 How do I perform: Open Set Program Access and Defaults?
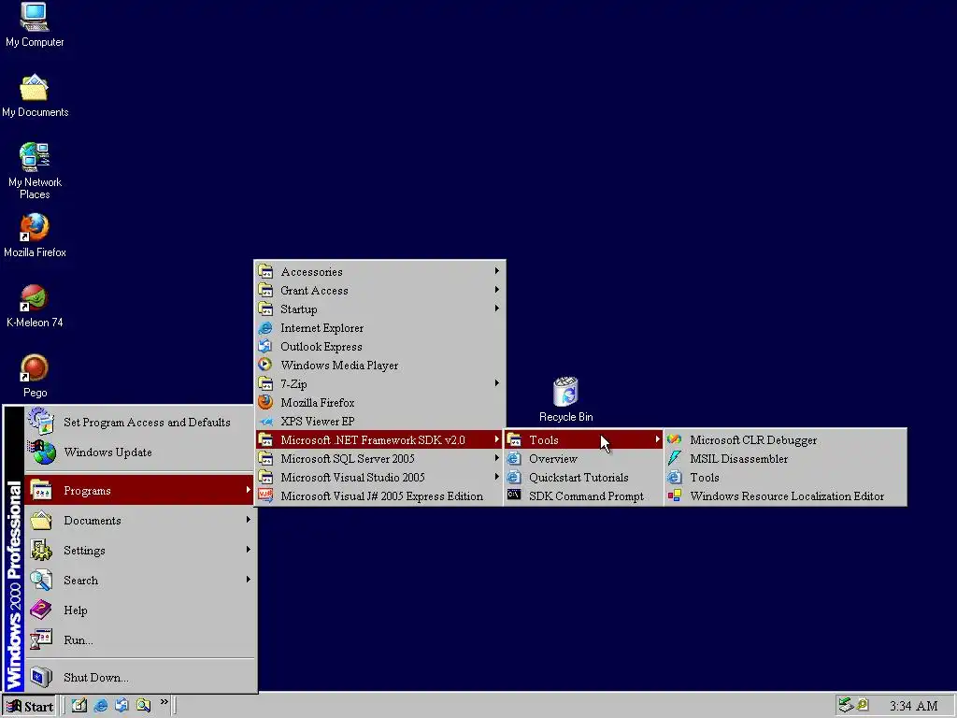[x=140, y=422]
